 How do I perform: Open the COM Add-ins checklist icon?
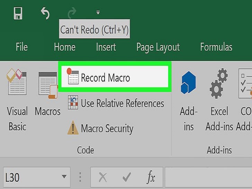tap(245, 83)
